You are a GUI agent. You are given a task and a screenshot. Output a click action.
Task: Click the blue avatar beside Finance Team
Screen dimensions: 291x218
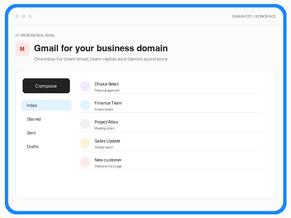click(x=85, y=105)
